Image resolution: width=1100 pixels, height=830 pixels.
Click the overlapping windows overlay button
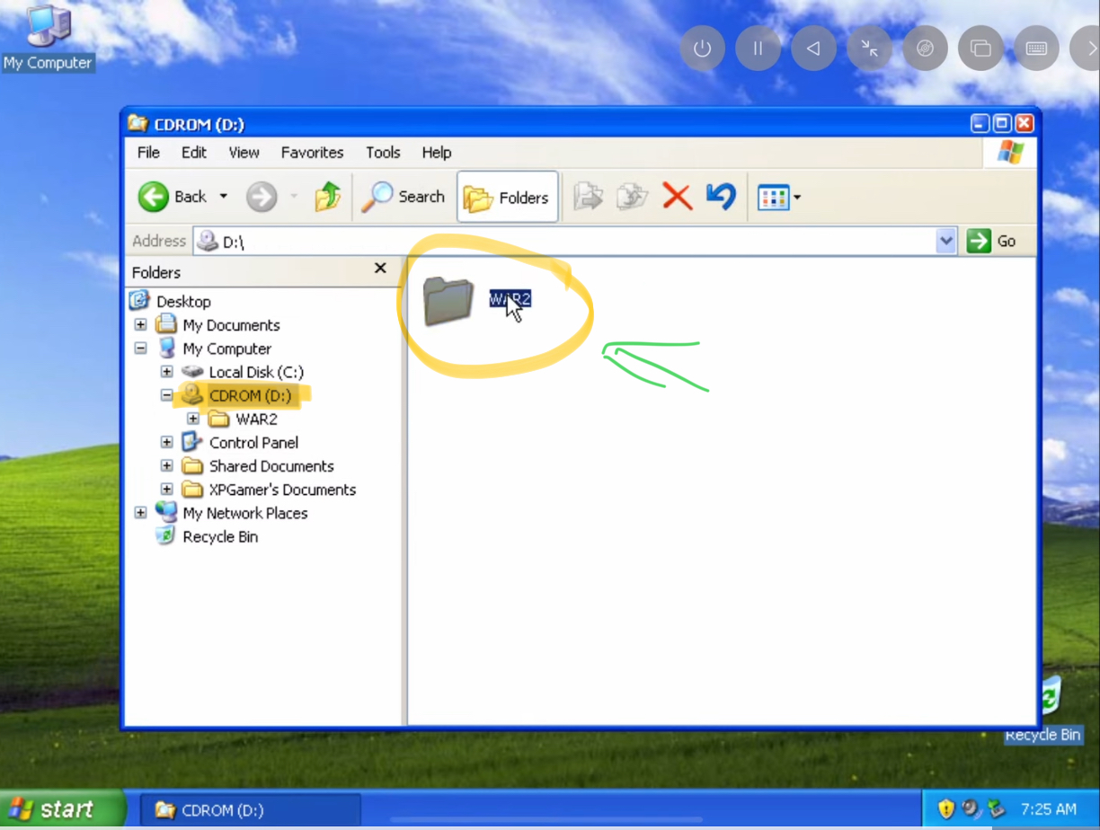click(980, 49)
